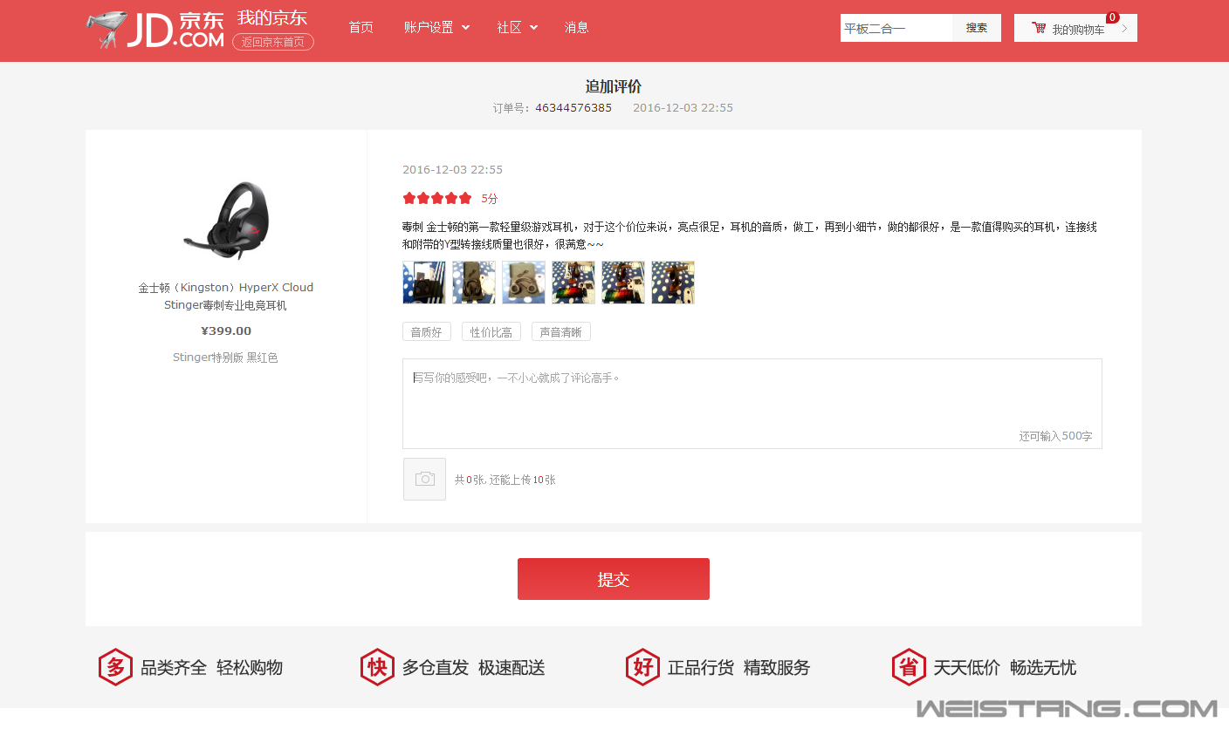Go to 首页 in top navigation

(360, 27)
